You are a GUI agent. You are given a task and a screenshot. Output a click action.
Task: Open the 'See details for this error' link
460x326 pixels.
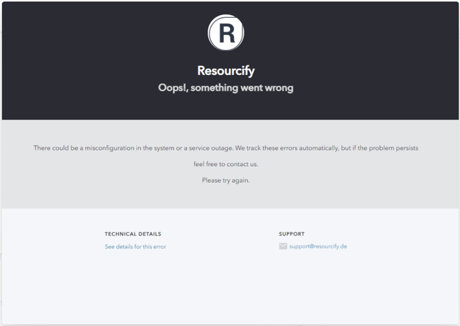135,246
